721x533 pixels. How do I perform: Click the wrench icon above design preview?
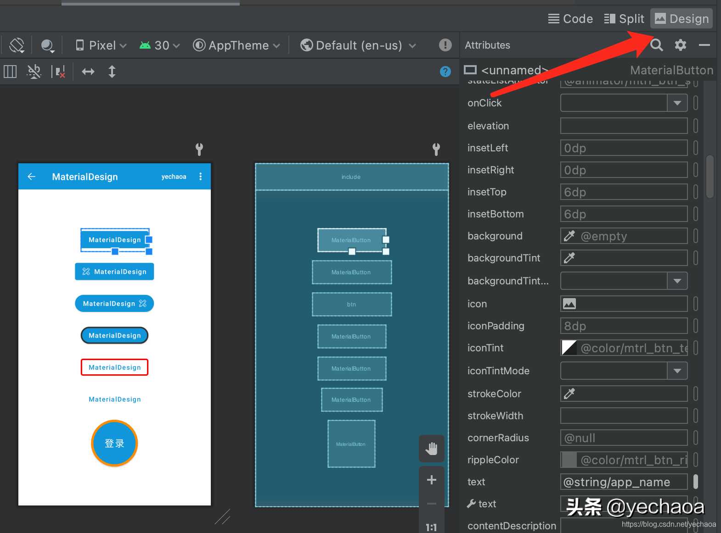point(199,149)
